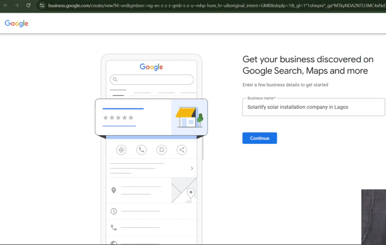The width and height of the screenshot is (386, 245).
Task: Click the location pin icon beside the address line
Action: tap(114, 190)
